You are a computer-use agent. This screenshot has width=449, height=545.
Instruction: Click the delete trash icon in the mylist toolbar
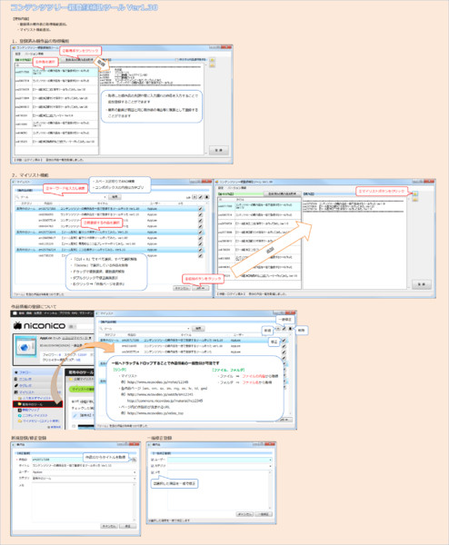206,197
